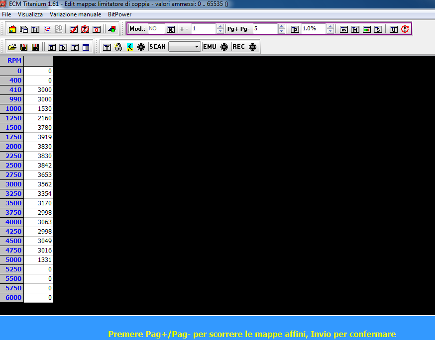Open the 2D graph view icon
Image resolution: width=435 pixels, height=340 pixels.
pyautogui.click(x=47, y=29)
